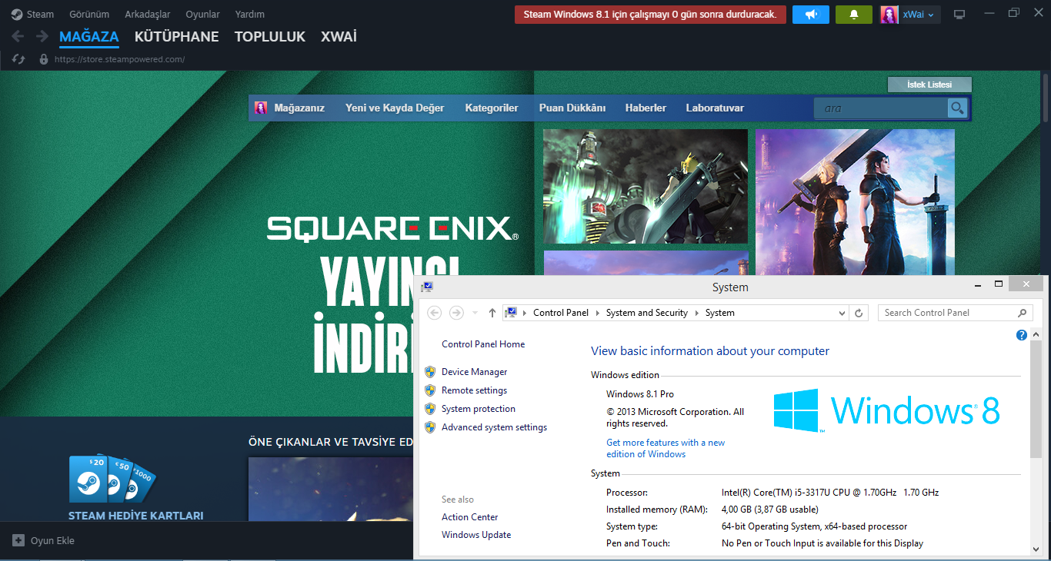Expand the chevron after System and Security
The image size is (1051, 561).
click(x=697, y=313)
